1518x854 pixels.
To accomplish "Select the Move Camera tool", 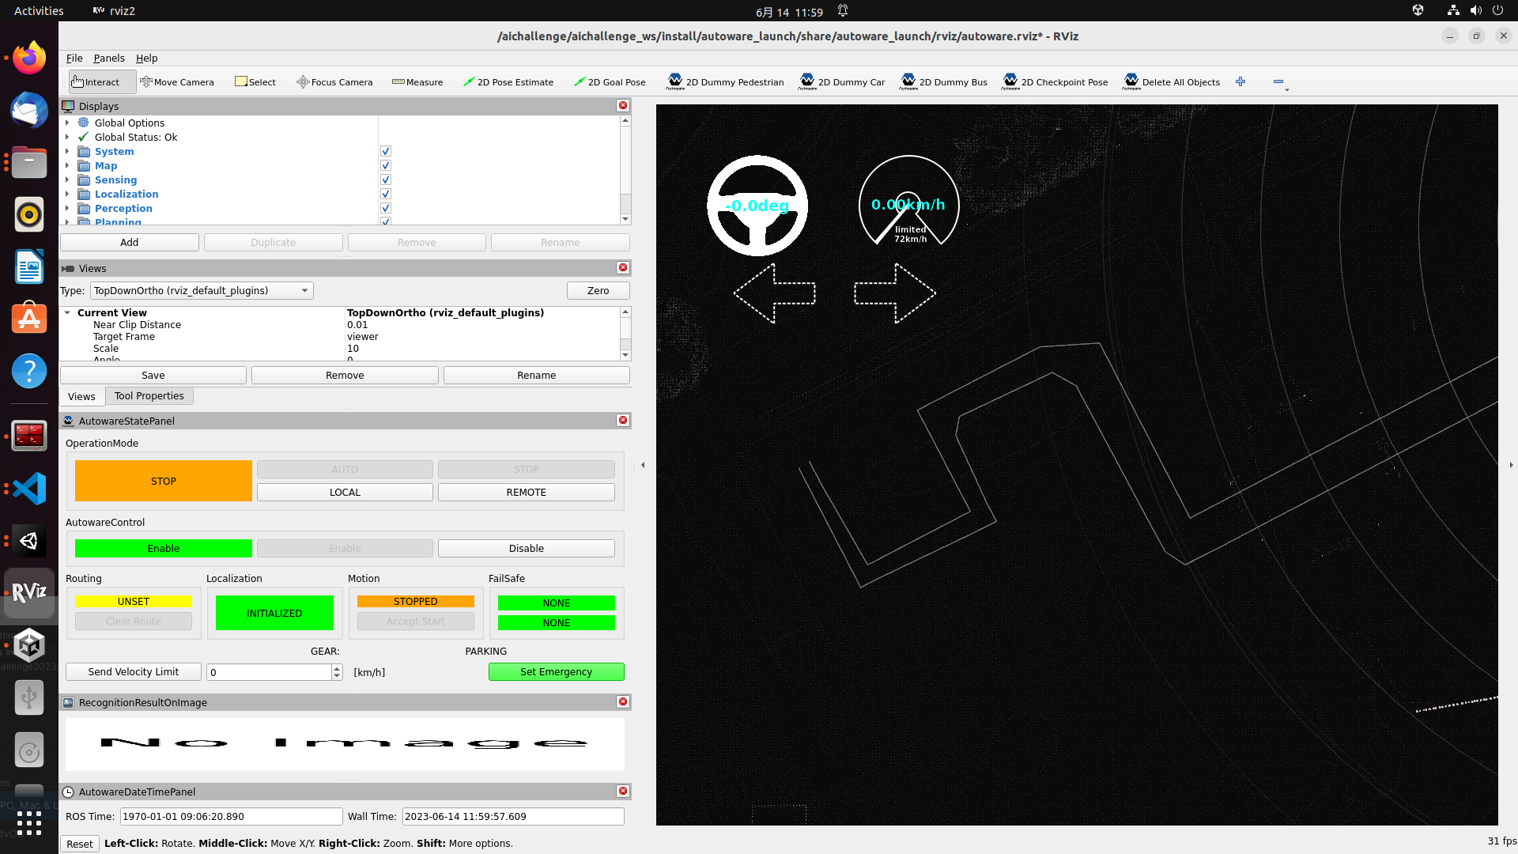I will pyautogui.click(x=177, y=82).
